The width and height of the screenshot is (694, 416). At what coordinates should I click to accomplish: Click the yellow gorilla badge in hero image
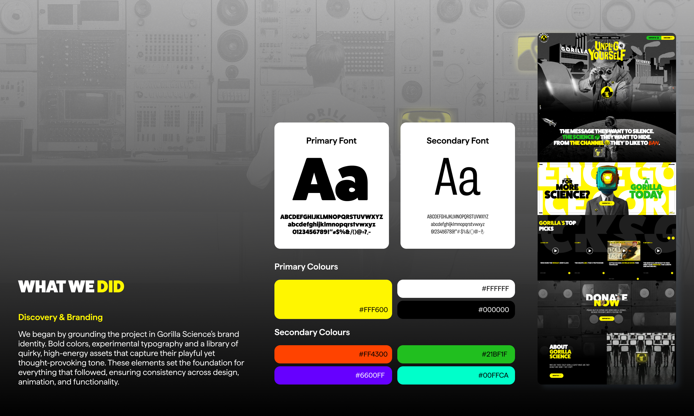607,92
